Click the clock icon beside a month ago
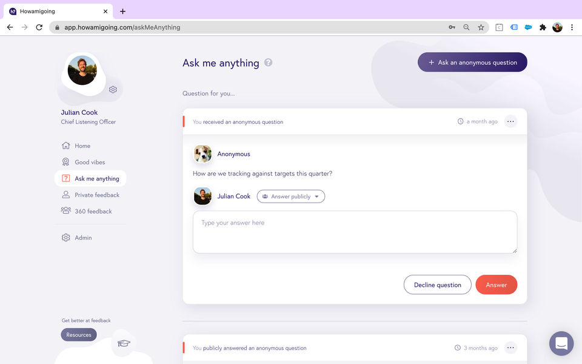 460,121
